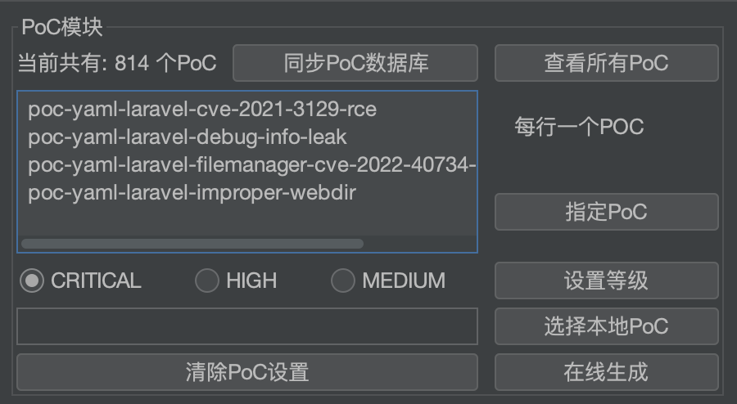Screen dimensions: 737x404
Task: Click the 设置等级 button
Action: click(x=606, y=281)
